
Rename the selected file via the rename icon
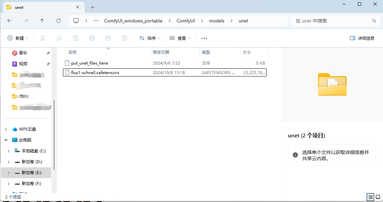92,38
